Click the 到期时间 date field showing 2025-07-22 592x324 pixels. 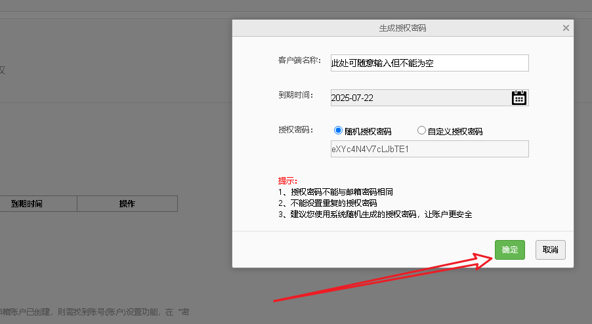click(x=420, y=98)
